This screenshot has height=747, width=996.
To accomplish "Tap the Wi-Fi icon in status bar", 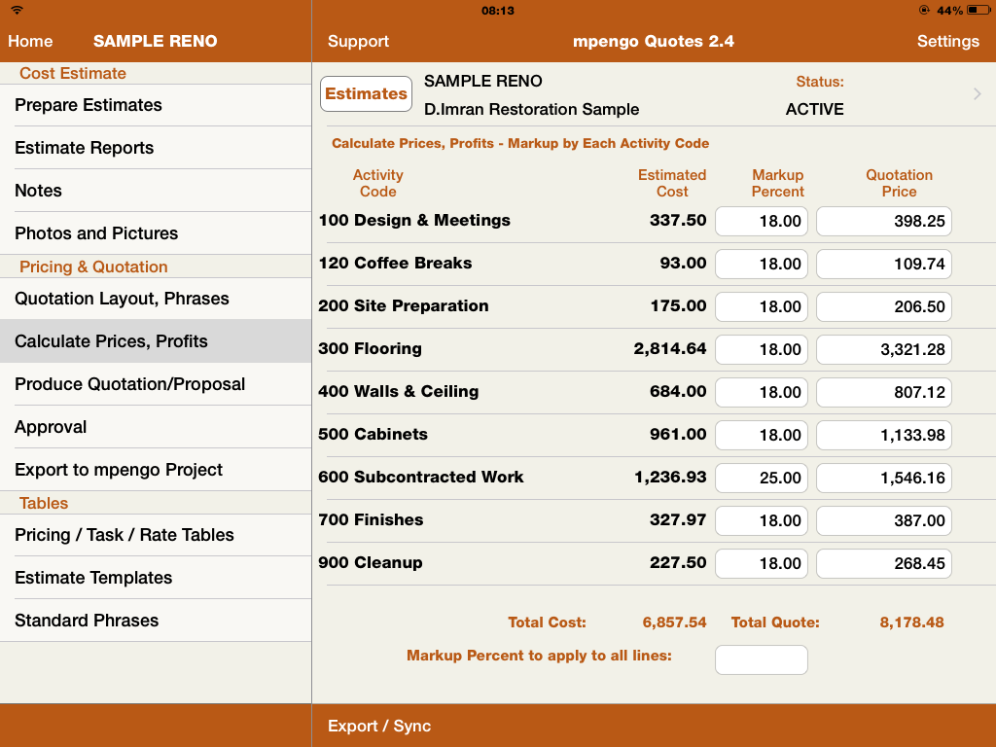I will click(x=17, y=11).
